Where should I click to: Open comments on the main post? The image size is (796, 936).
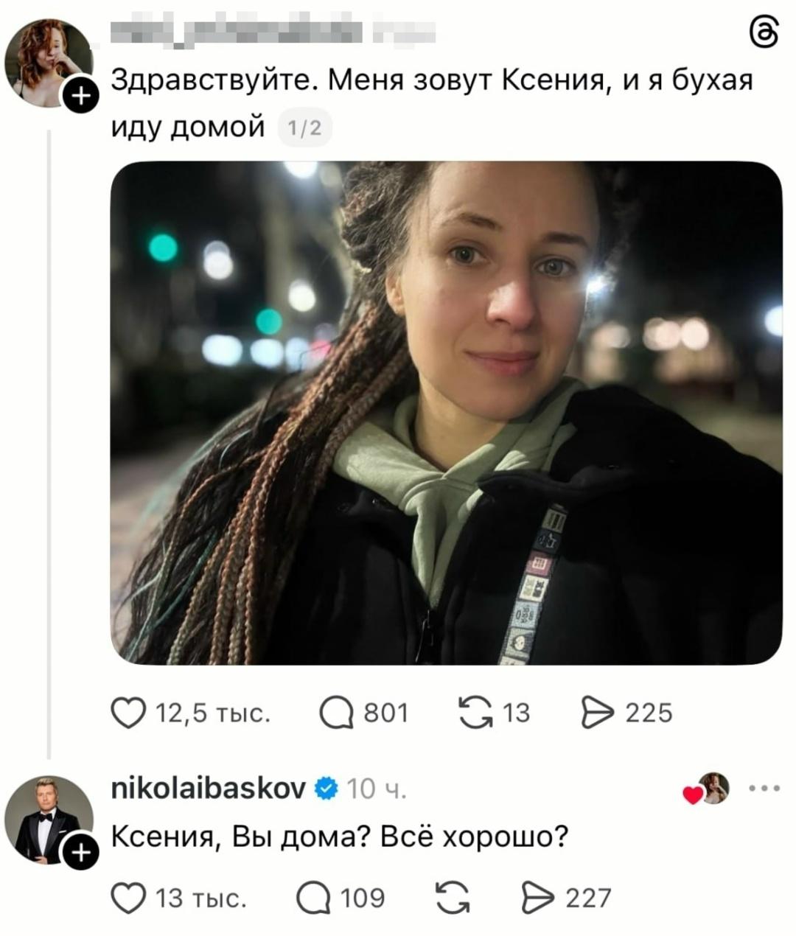pos(335,713)
